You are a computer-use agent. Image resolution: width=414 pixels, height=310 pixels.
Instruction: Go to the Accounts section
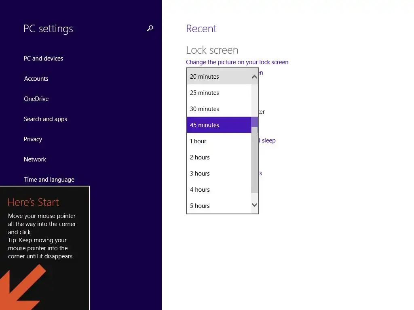36,79
